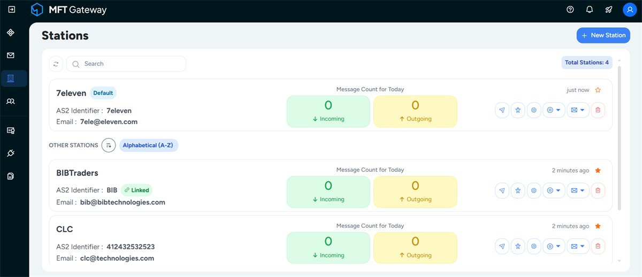Image resolution: width=642 pixels, height=277 pixels.
Task: Click email clc@technologies.com
Action: [x=117, y=258]
